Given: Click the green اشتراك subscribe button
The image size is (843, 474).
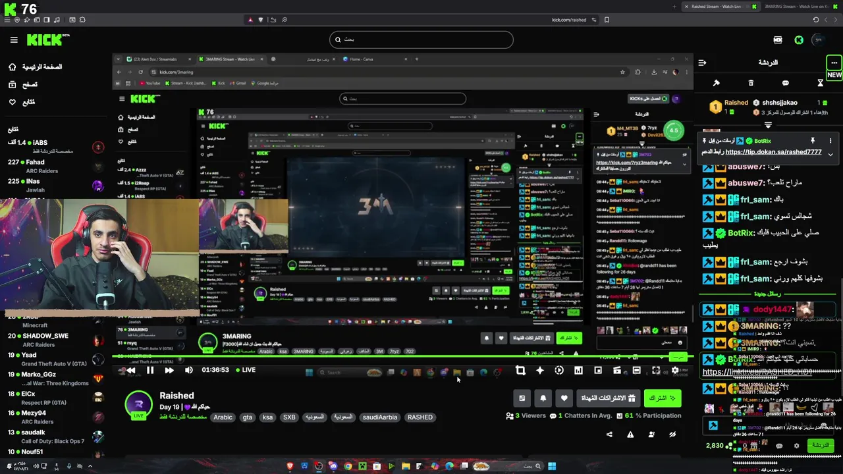Looking at the screenshot, I should 662,398.
